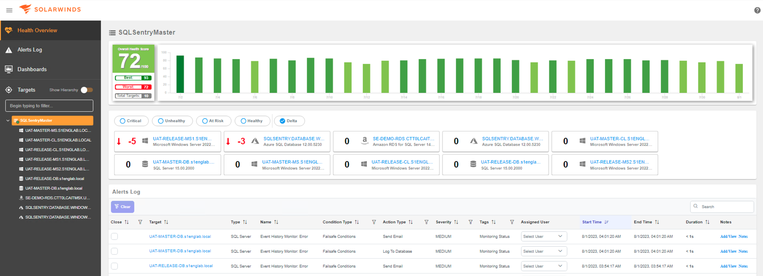
Task: Click Windows icon on UAT-RELEASE-MS2 card
Action: tap(582, 164)
